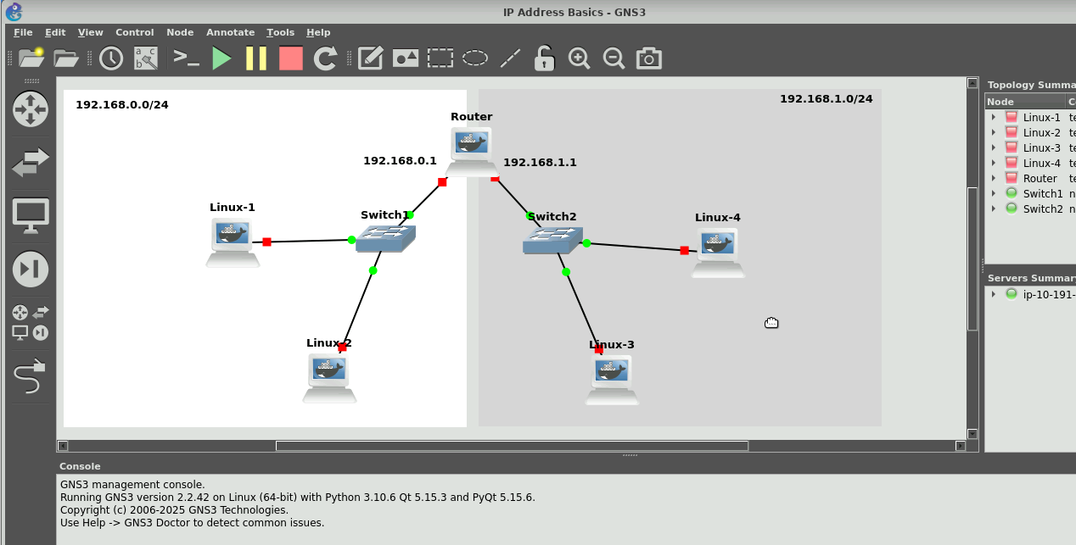Click the horizontal scrollbar under the canvas

(x=511, y=446)
